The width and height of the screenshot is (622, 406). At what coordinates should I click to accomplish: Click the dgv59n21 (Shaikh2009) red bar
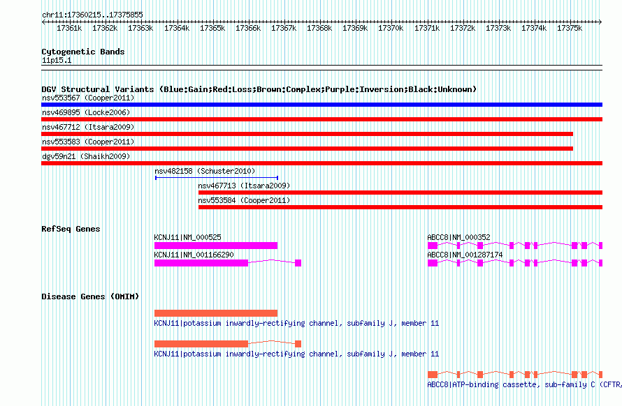point(321,163)
